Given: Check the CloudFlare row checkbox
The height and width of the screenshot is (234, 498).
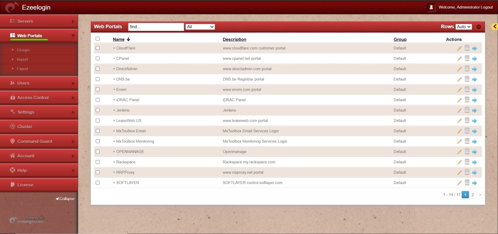Looking at the screenshot, I should pos(98,48).
